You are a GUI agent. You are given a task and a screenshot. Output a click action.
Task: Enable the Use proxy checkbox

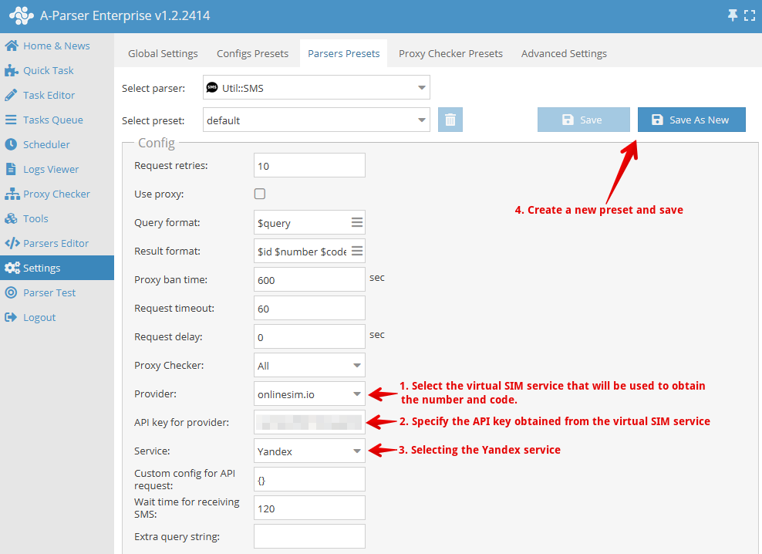pyautogui.click(x=260, y=194)
